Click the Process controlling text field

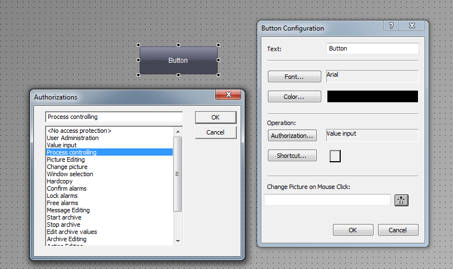(114, 117)
